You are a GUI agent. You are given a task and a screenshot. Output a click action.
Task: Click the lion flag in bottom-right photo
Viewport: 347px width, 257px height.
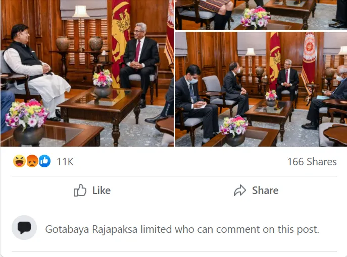[x=275, y=59]
